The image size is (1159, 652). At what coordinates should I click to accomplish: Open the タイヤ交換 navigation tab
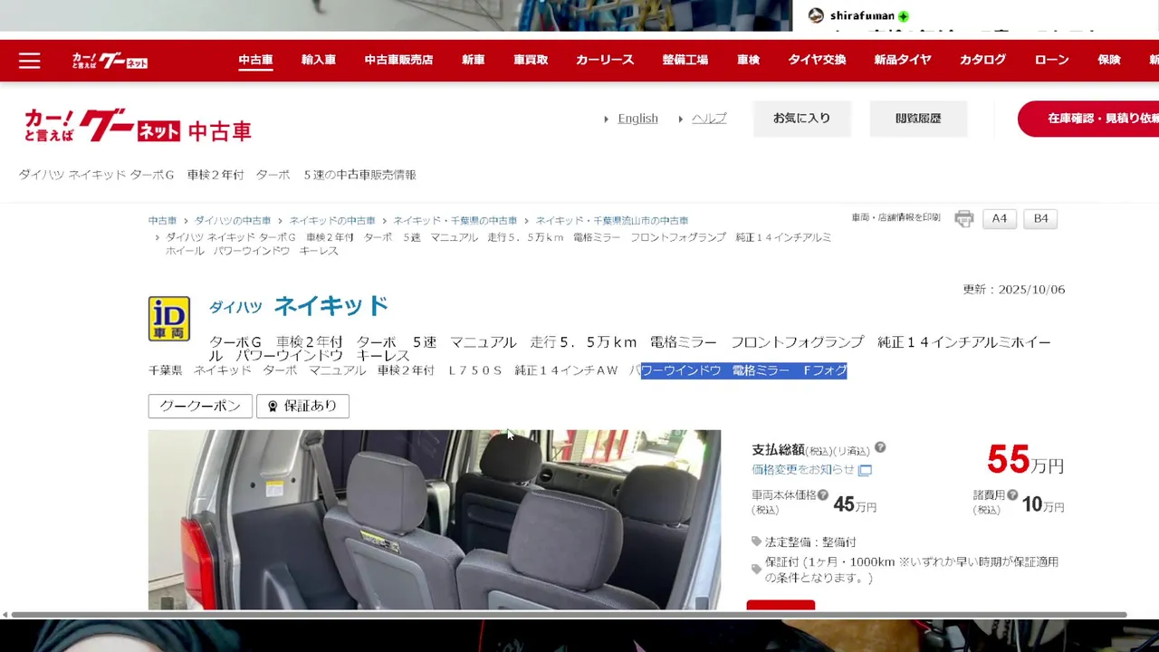[x=817, y=60]
